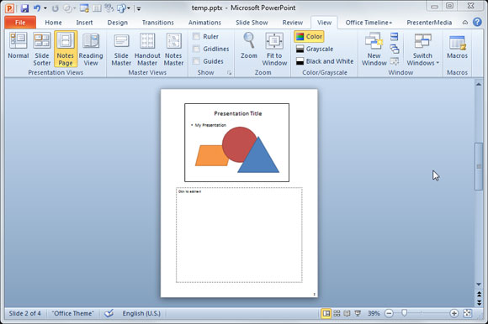Image resolution: width=488 pixels, height=324 pixels.
Task: Fit slide to current window status icon
Action: [x=467, y=313]
